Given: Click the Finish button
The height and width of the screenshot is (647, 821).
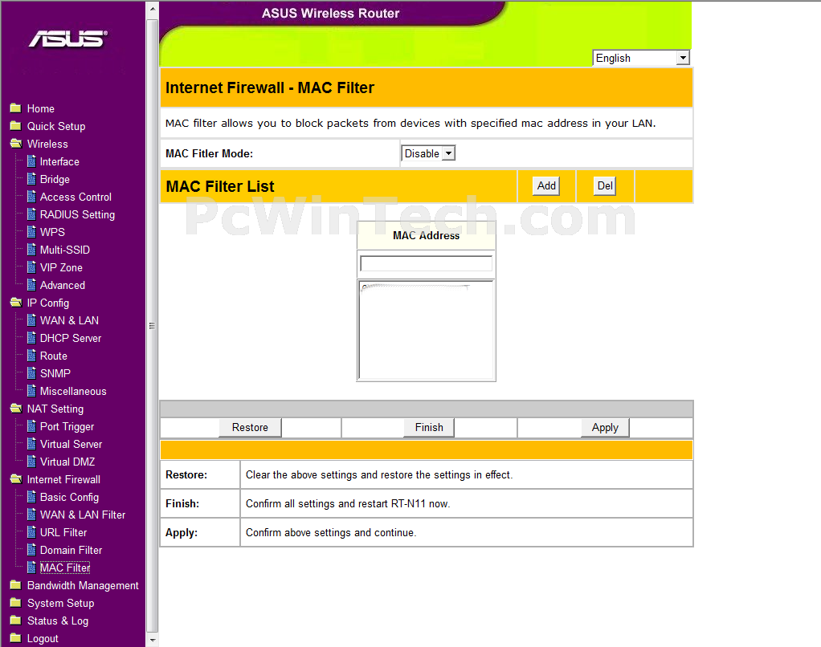Looking at the screenshot, I should (429, 427).
